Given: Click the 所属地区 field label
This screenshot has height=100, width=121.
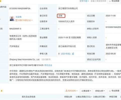Looking at the screenshot, I should click(x=43, y=46).
